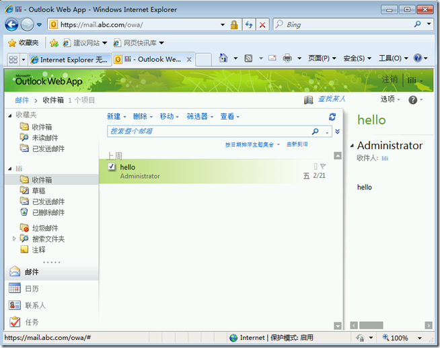Click the Sign out (注销) link
Viewport: 440px width, 348px height.
(x=390, y=79)
